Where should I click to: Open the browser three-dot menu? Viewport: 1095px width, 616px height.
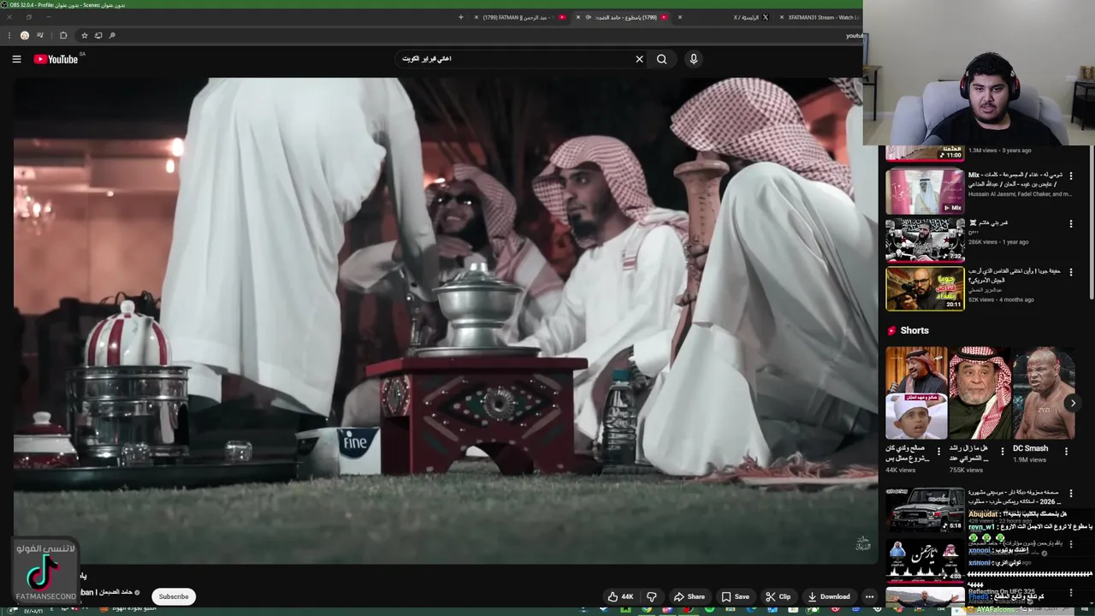click(x=9, y=35)
